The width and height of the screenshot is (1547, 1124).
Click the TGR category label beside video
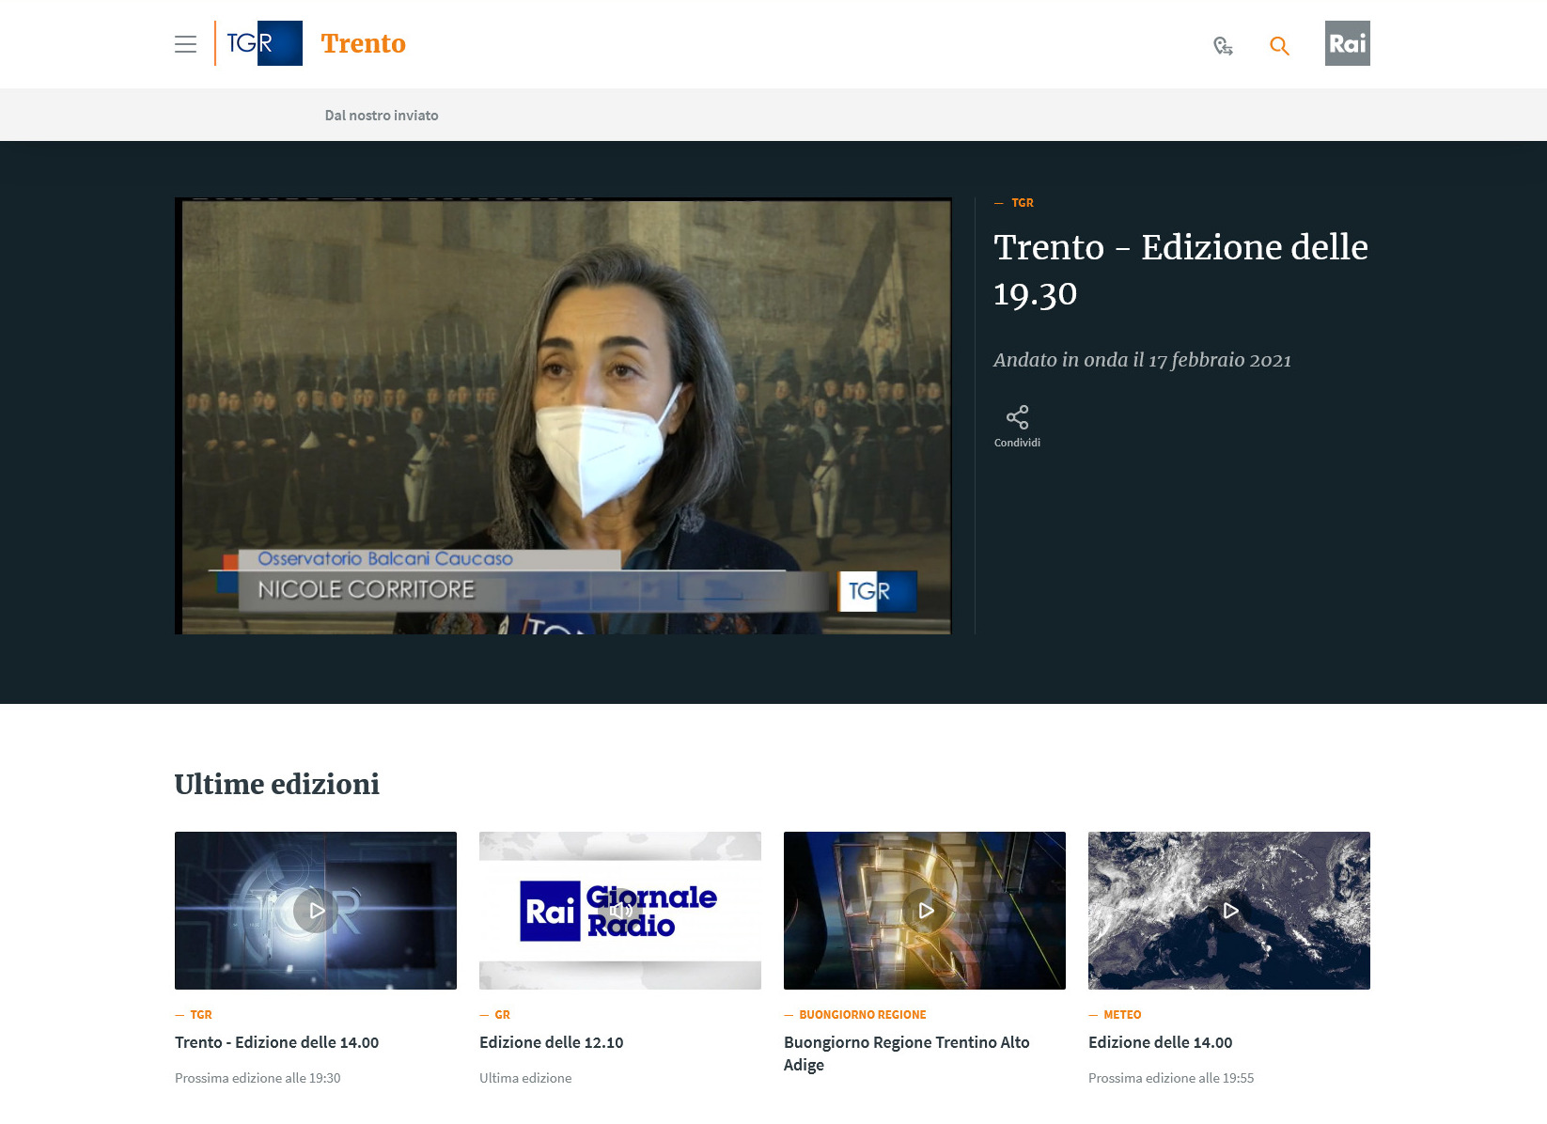pos(1023,203)
